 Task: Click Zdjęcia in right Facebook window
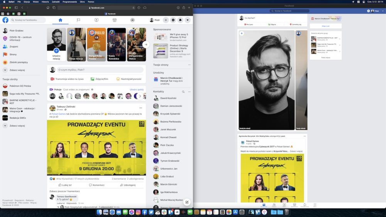(272, 24)
